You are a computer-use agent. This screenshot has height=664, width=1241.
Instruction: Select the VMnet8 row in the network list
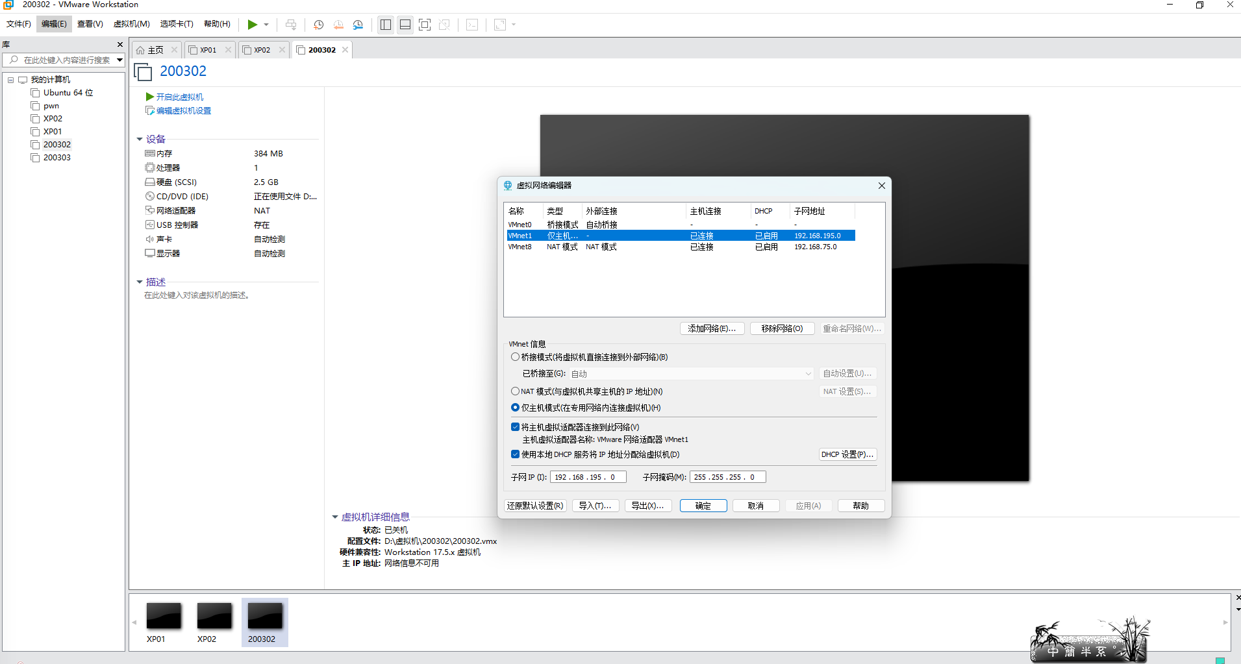[681, 247]
